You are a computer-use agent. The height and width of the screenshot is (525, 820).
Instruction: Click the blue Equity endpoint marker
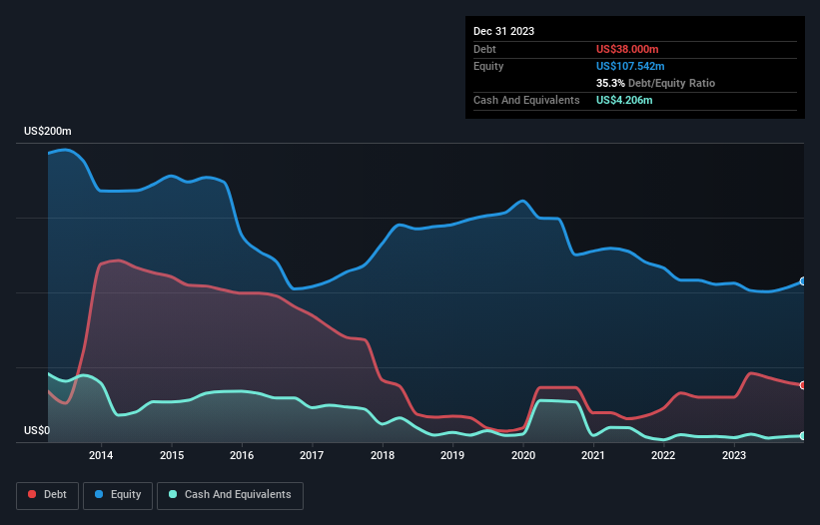click(803, 281)
